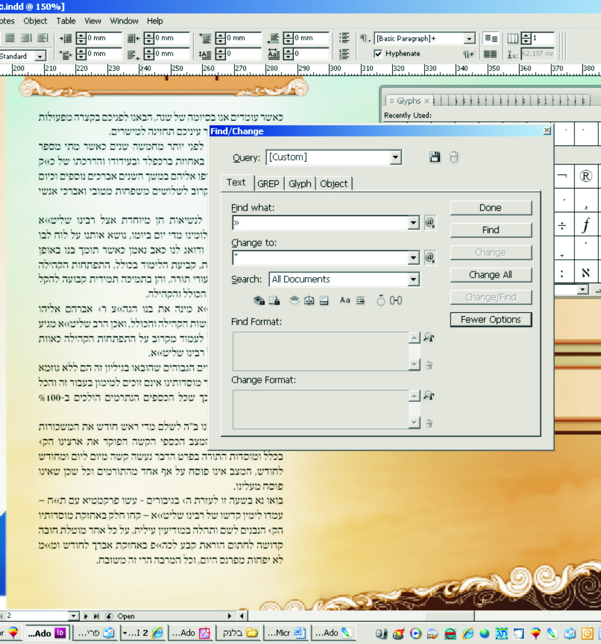Toggle Case Sensitive Aa option
This screenshot has width=601, height=644.
(x=345, y=300)
